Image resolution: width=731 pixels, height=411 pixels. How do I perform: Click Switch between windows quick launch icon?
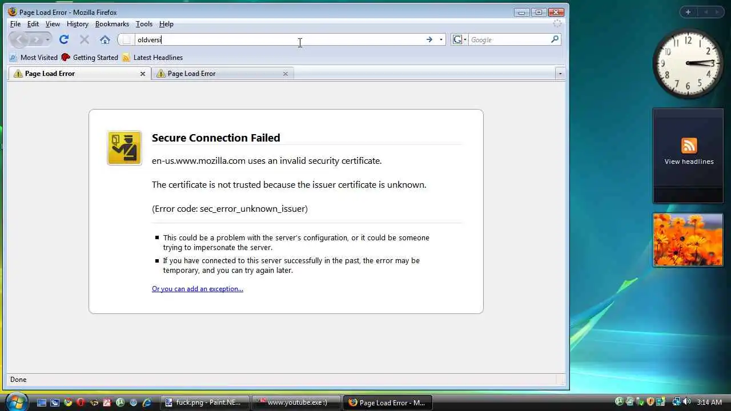tap(55, 402)
